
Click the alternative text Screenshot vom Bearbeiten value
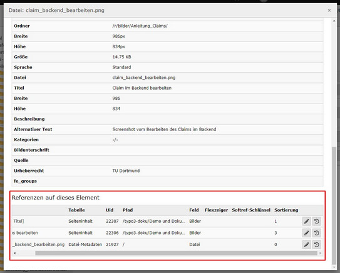[164, 129]
